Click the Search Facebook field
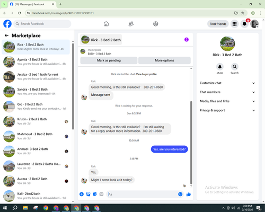Screen dimensions: 265x212 (x=42, y=24)
